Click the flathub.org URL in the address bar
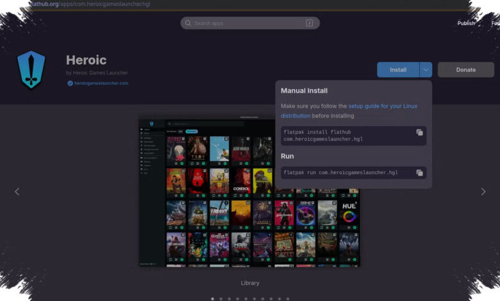This screenshot has width=500, height=301. tap(90, 4)
